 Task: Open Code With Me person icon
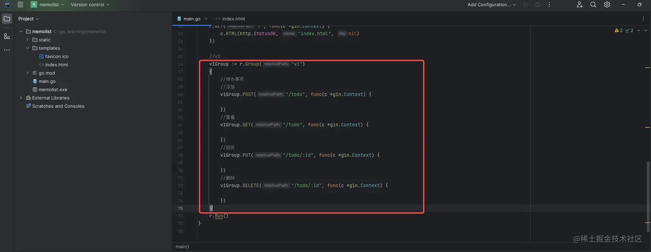point(580,4)
